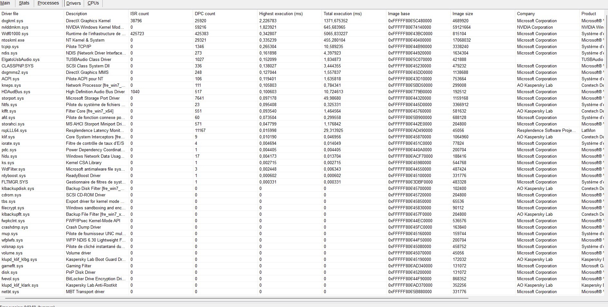Viewport: 608px width, 307px height.
Task: Click the Image size column header
Action: (483, 14)
